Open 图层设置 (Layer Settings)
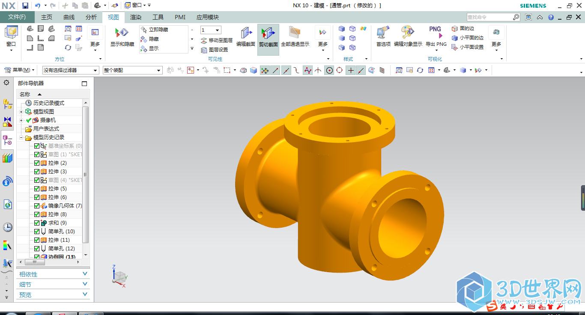Viewport: 585px width, 315px height. click(x=215, y=50)
